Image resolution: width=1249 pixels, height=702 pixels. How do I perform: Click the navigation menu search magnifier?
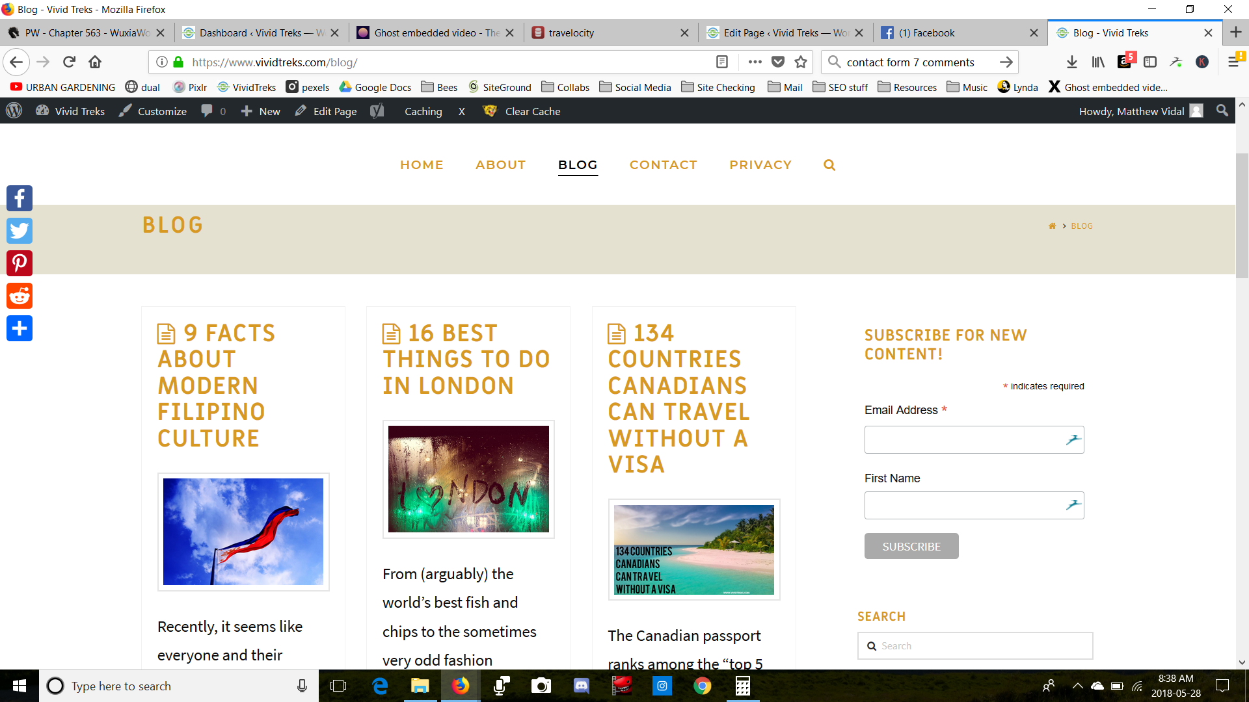click(829, 165)
